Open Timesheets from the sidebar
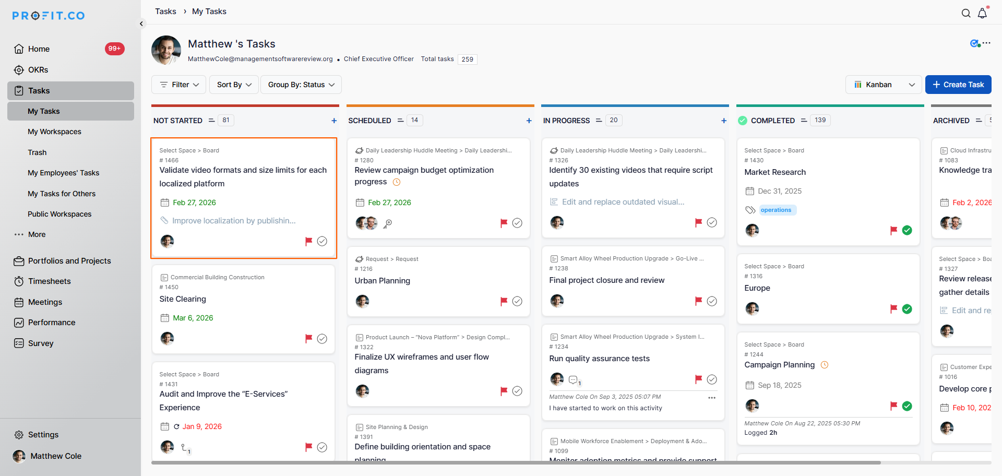This screenshot has height=476, width=1002. [49, 281]
